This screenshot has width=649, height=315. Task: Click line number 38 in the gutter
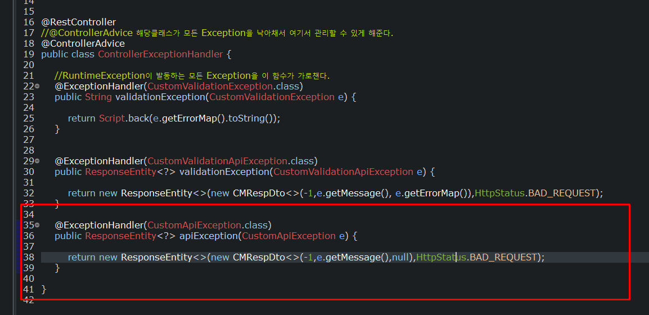(29, 258)
